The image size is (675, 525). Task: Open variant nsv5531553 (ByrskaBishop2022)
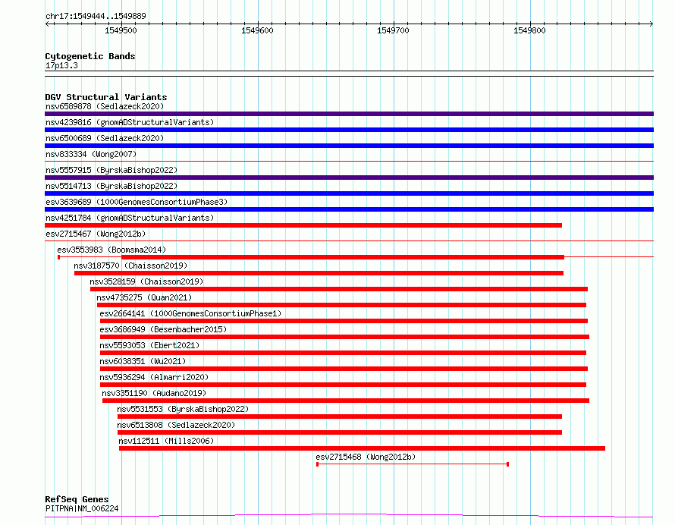click(x=183, y=409)
